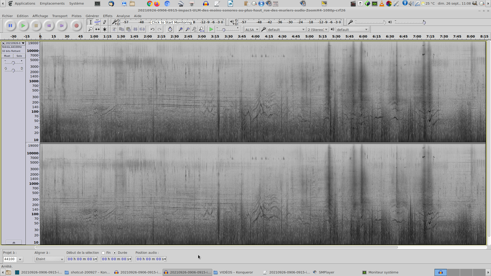Open the ALSA audio host dropdown
Screen dimensions: 491x276
[252, 30]
